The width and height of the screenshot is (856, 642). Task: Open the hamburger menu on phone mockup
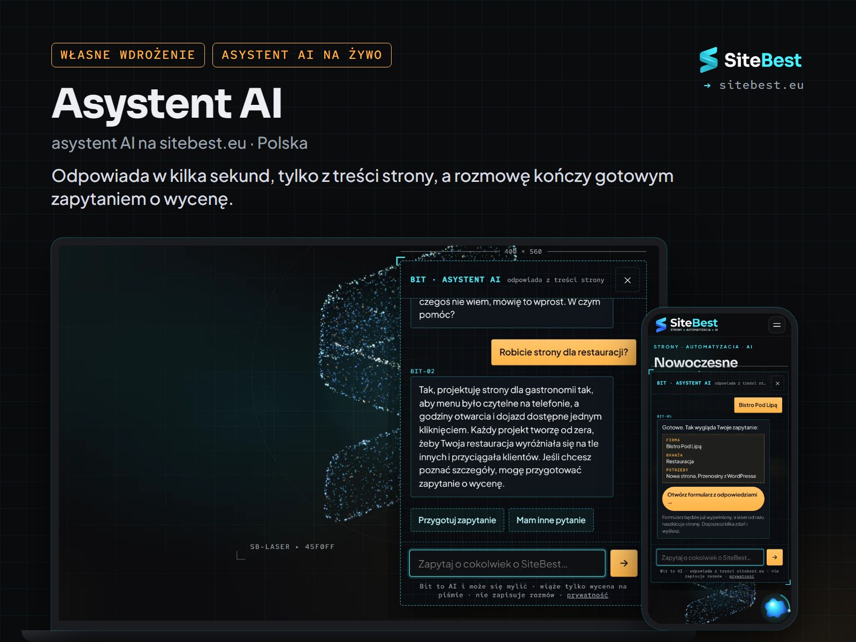[777, 325]
